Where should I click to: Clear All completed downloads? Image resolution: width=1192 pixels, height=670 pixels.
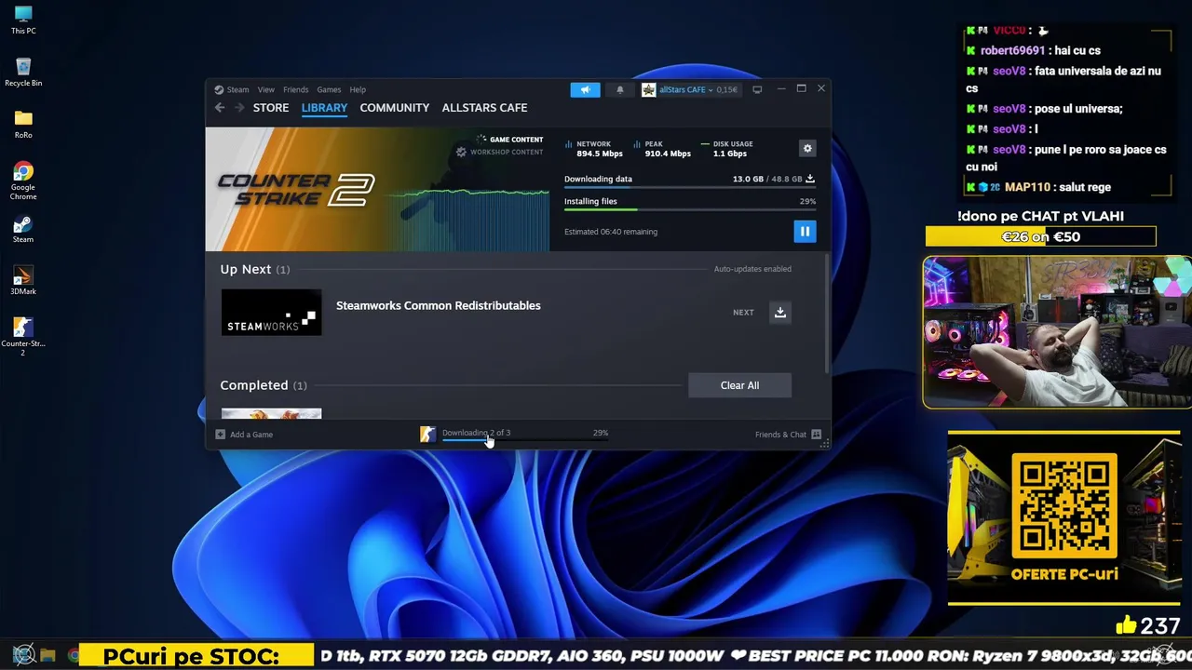pos(739,385)
